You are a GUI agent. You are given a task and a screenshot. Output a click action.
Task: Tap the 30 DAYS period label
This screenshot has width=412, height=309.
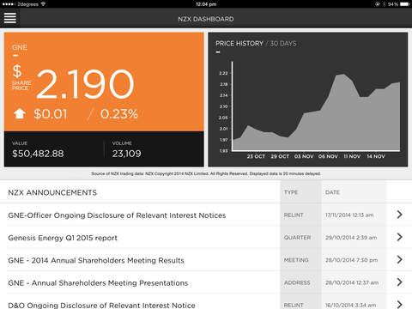point(283,44)
